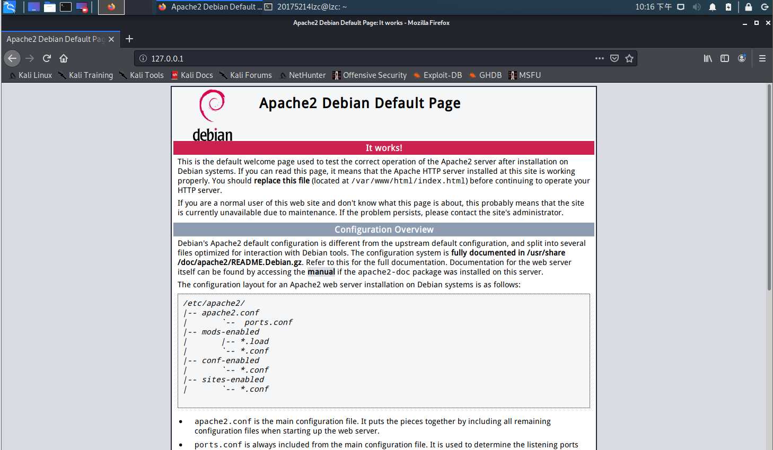Image resolution: width=773 pixels, height=450 pixels.
Task: Open the Kali Linux bookmark
Action: (x=31, y=75)
